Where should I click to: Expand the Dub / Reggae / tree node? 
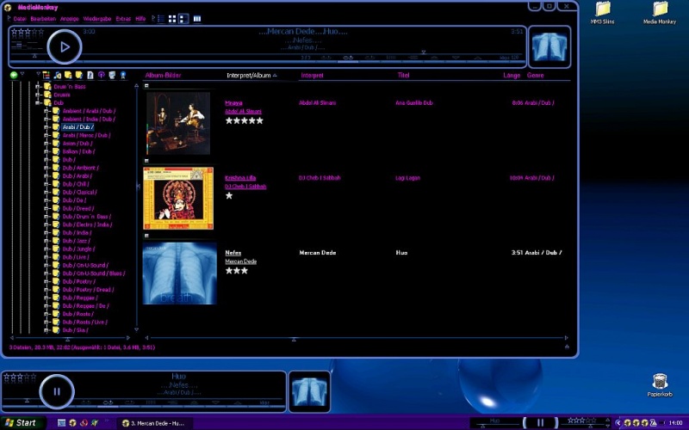coord(47,298)
